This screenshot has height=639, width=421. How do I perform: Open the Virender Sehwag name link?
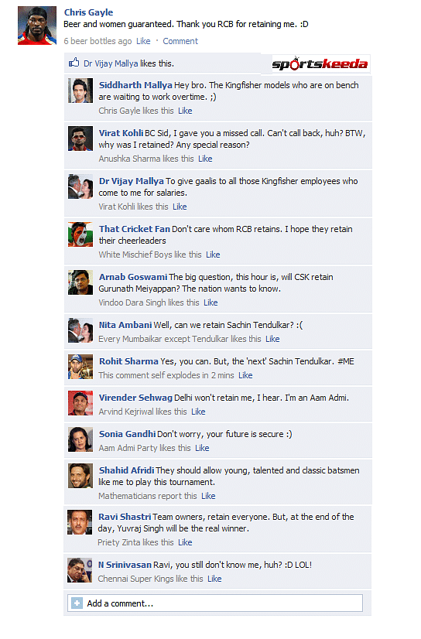(135, 398)
